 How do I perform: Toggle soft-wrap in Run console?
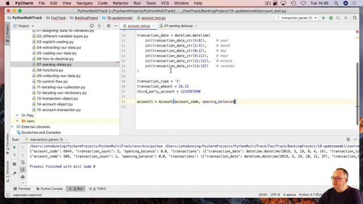(x=23, y=163)
